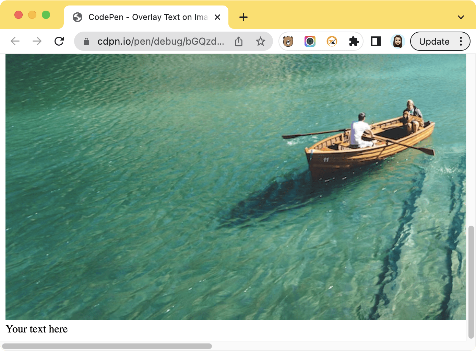This screenshot has width=476, height=351.
Task: Reload the current page
Action: 59,41
